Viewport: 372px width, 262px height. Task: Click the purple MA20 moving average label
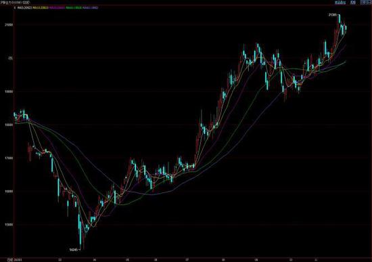[x=57, y=7]
